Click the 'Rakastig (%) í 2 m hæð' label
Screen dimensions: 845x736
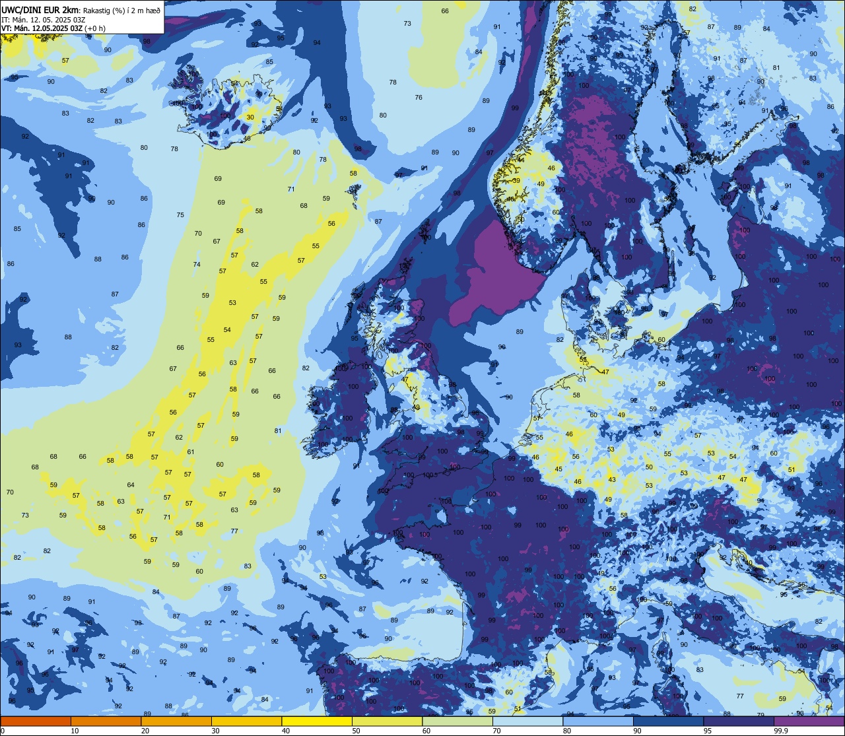121,11
